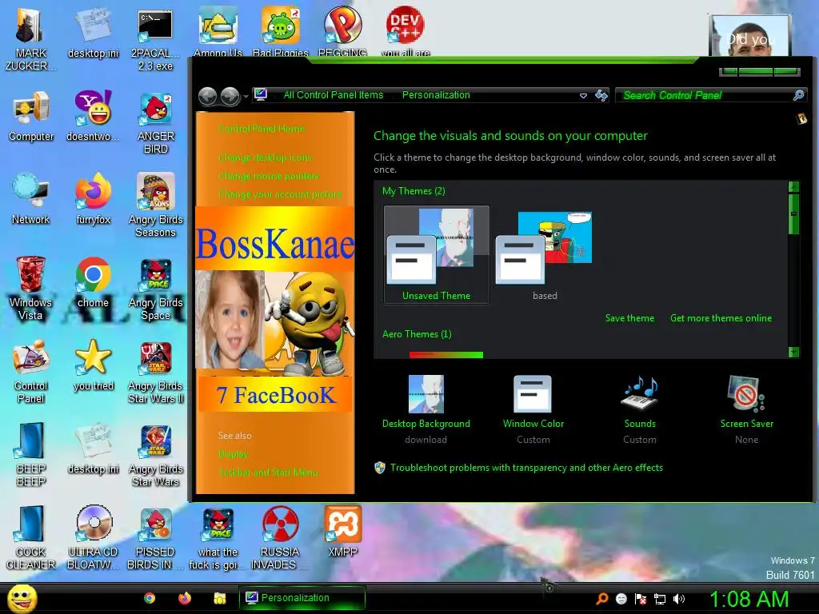
Task: Select the ANGER BIRD desktop icon
Action: 156,122
